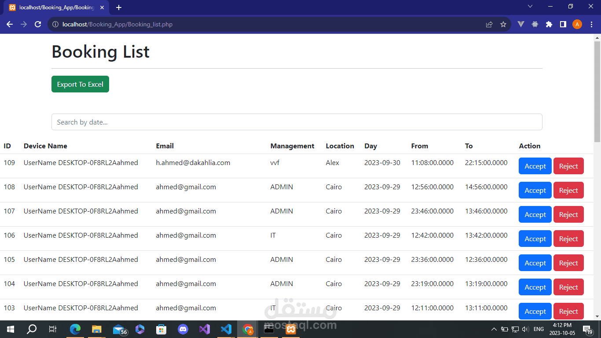
Task: Toggle the browser side panel icon
Action: [x=563, y=24]
